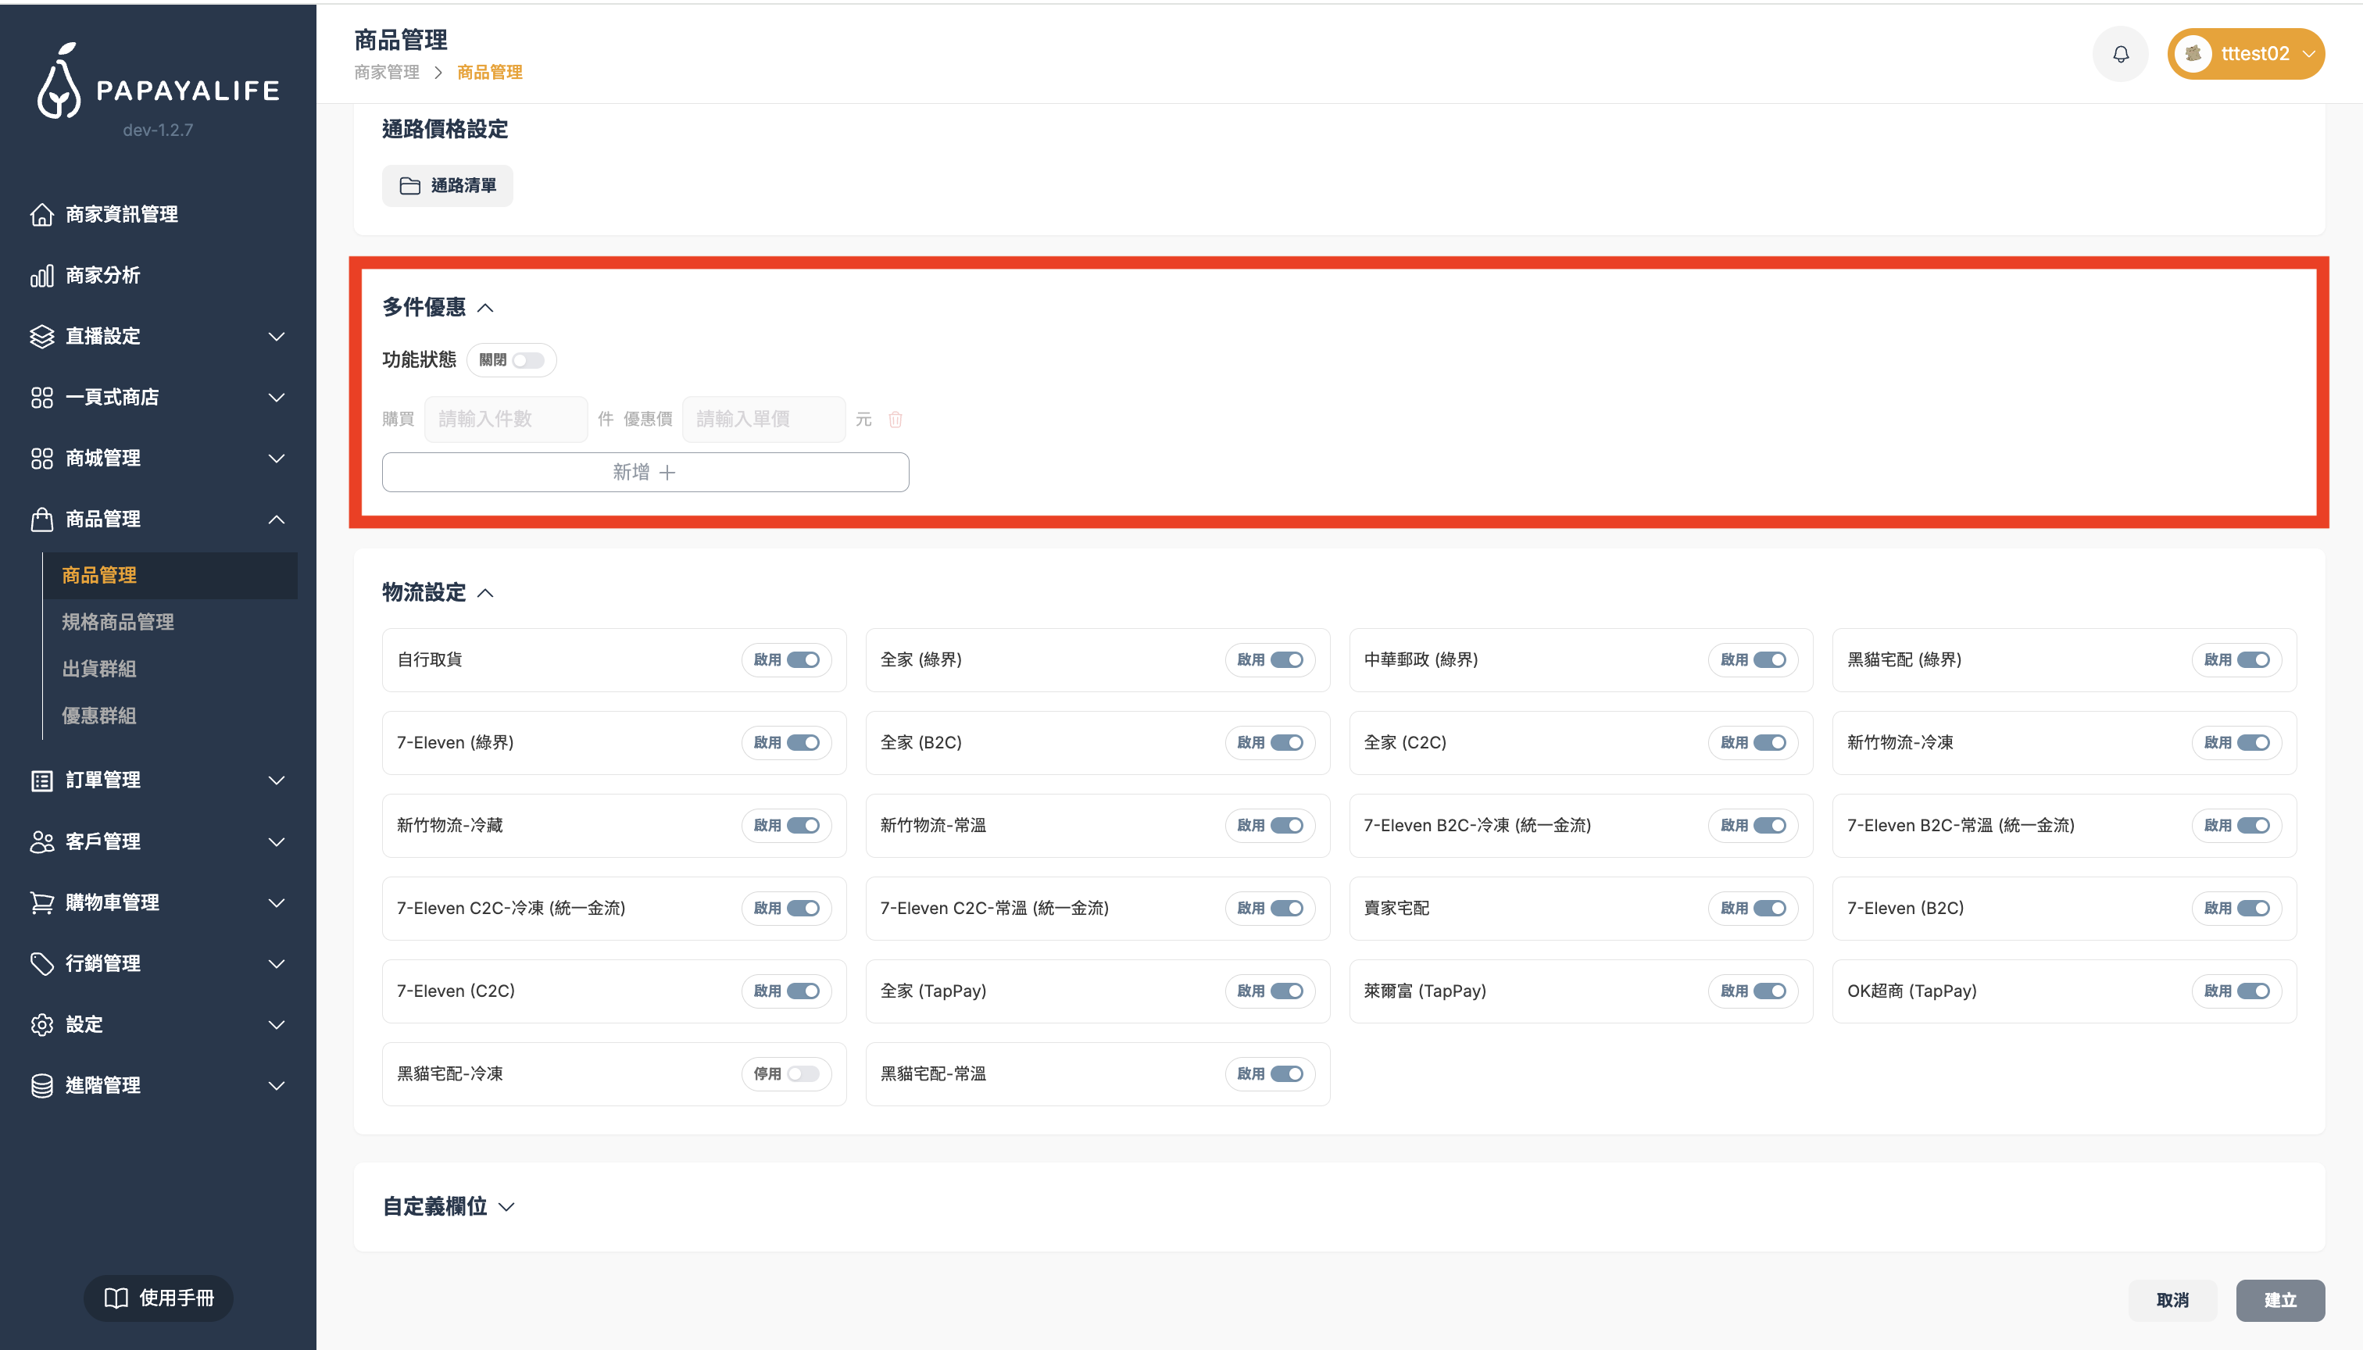The height and width of the screenshot is (1350, 2363).
Task: Click the 商家資訊管理 home icon
Action: (41, 214)
